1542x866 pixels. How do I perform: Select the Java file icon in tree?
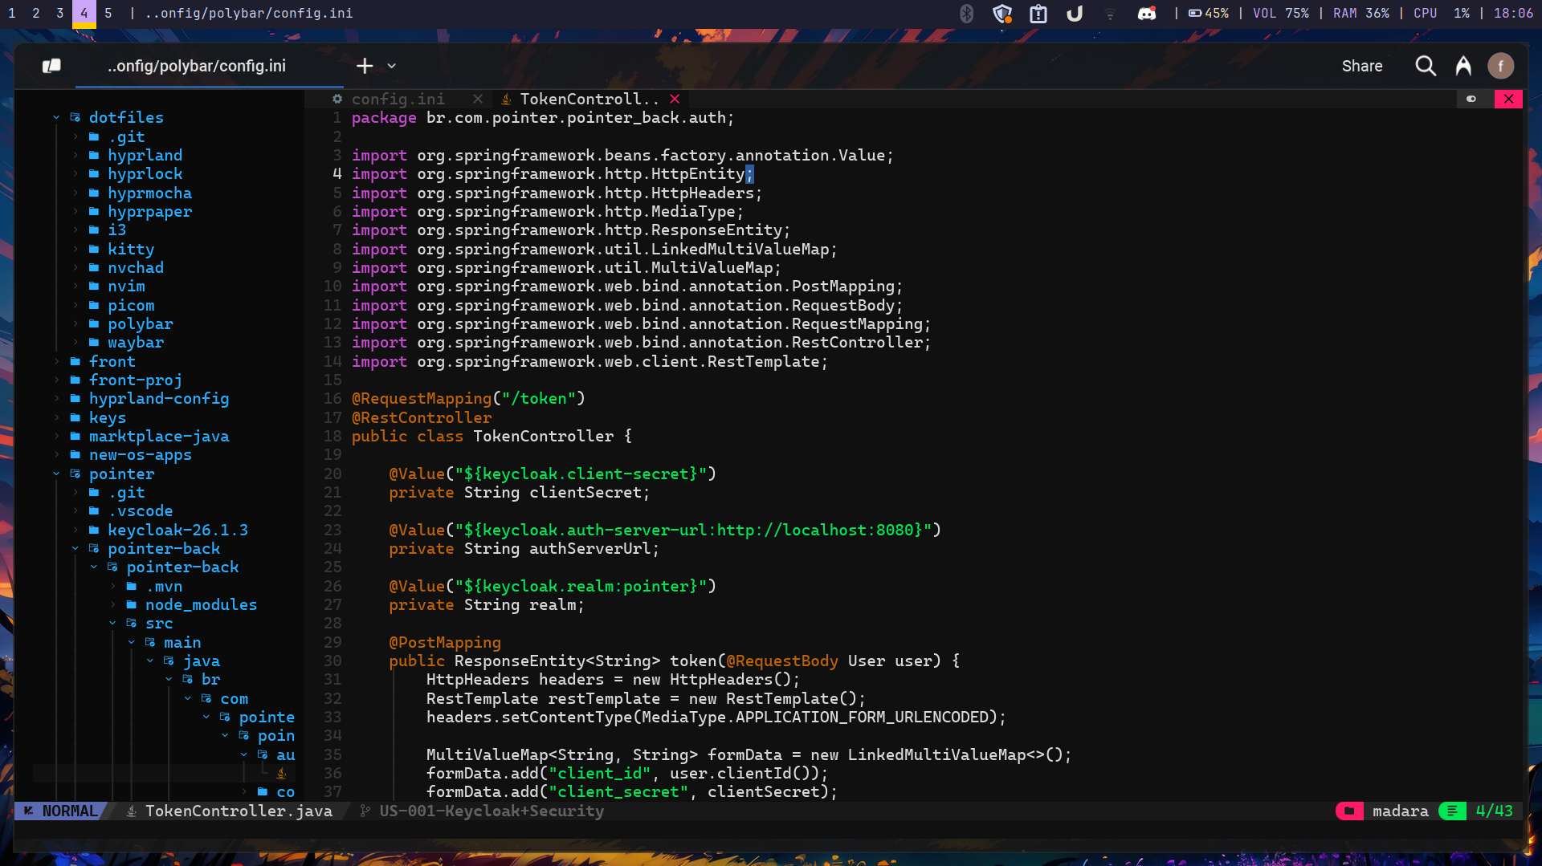point(281,774)
